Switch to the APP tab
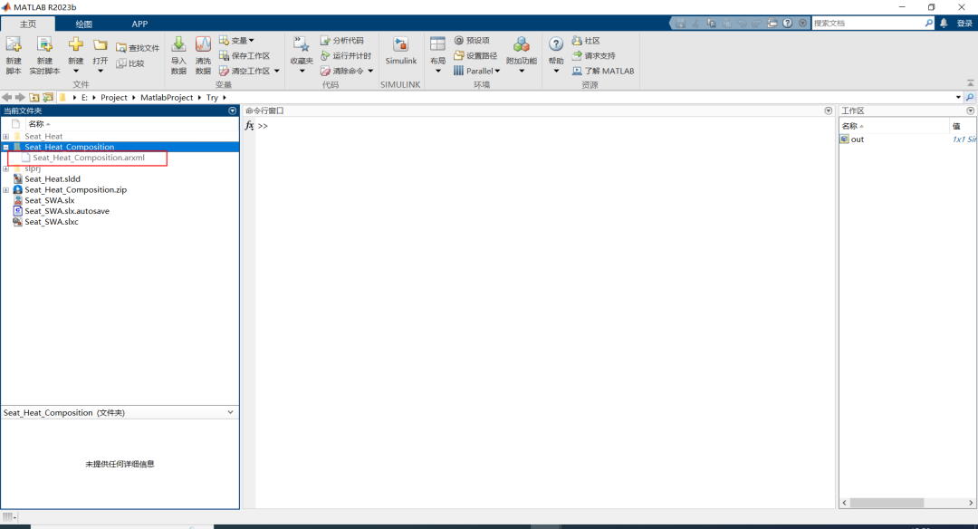 [x=139, y=24]
